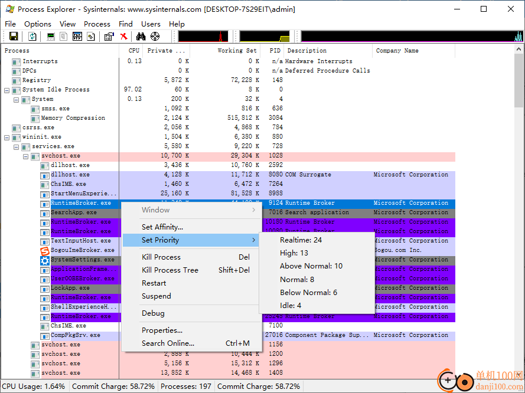Set priority to Realtime: 24

click(317, 240)
